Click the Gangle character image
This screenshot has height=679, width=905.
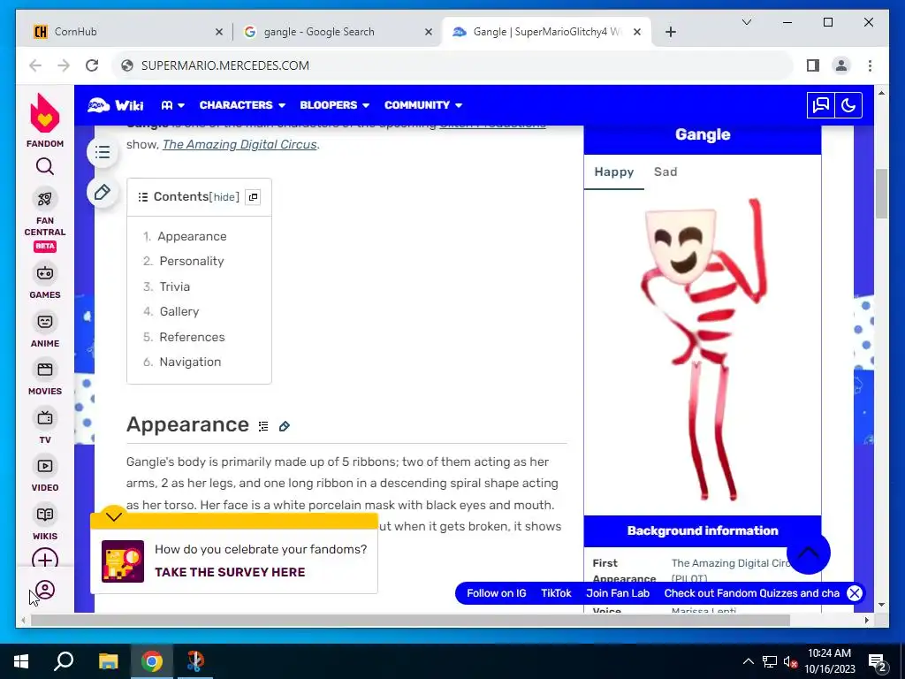click(703, 349)
